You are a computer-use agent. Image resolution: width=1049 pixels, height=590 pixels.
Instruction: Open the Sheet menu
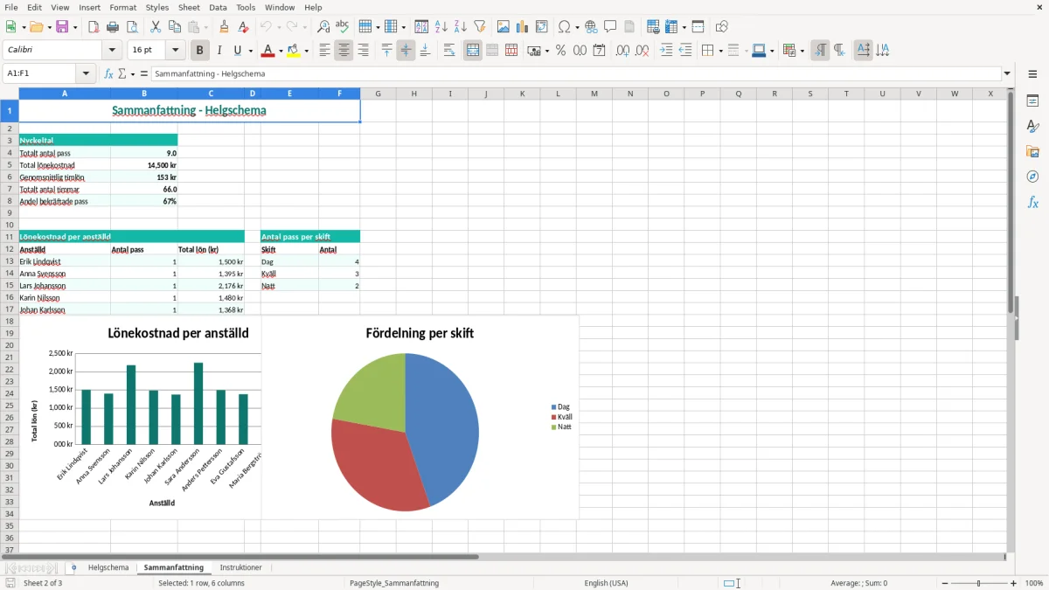(189, 7)
